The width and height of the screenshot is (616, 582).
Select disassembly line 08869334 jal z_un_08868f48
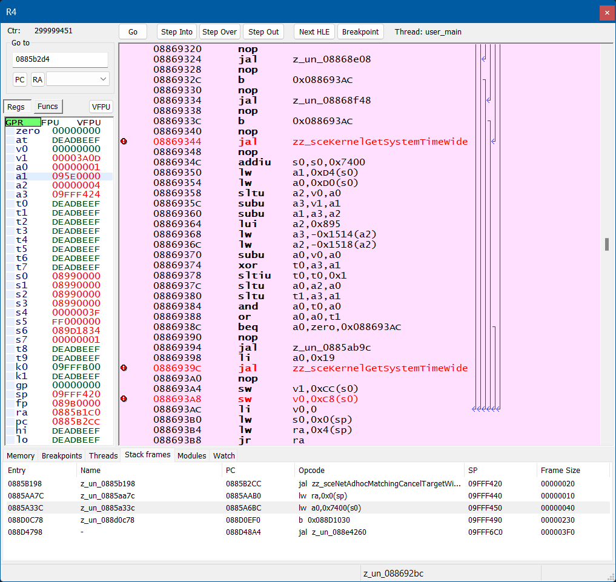tap(359, 101)
